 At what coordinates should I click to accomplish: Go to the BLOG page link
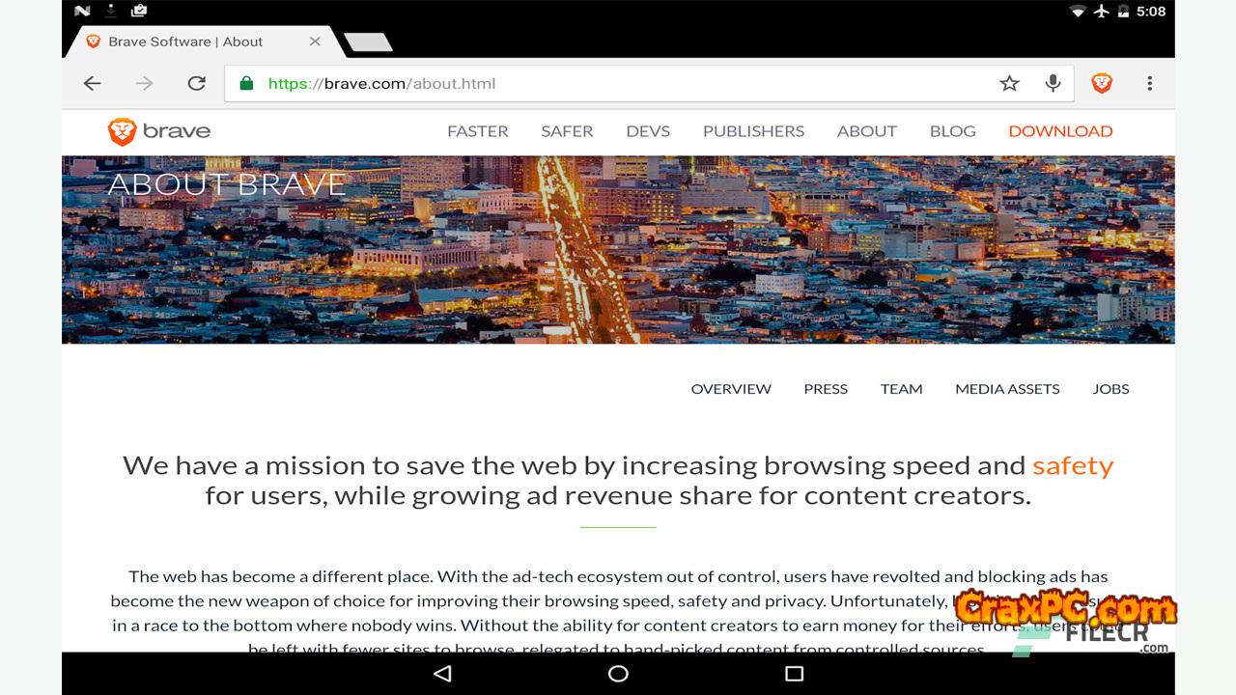click(952, 131)
